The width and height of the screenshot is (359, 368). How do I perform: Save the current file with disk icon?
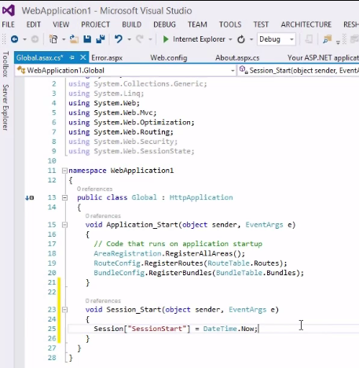click(87, 39)
